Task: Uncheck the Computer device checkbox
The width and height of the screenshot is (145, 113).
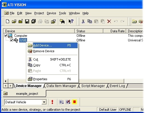Action: [6, 36]
